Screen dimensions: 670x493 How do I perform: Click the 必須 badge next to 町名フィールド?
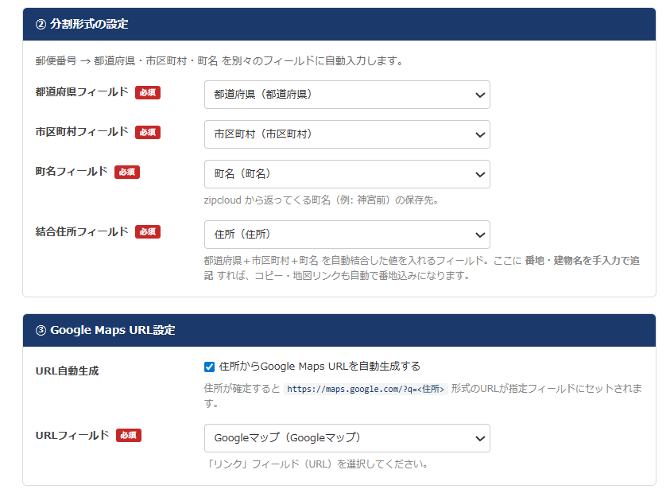(x=127, y=172)
